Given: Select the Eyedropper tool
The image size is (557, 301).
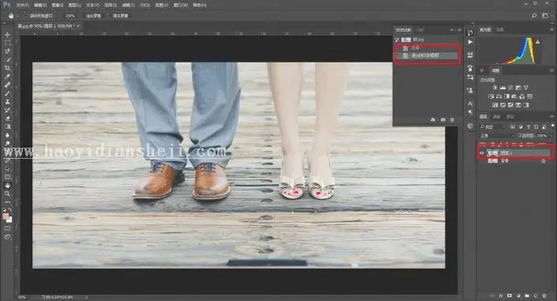Looking at the screenshot, I should [7, 76].
